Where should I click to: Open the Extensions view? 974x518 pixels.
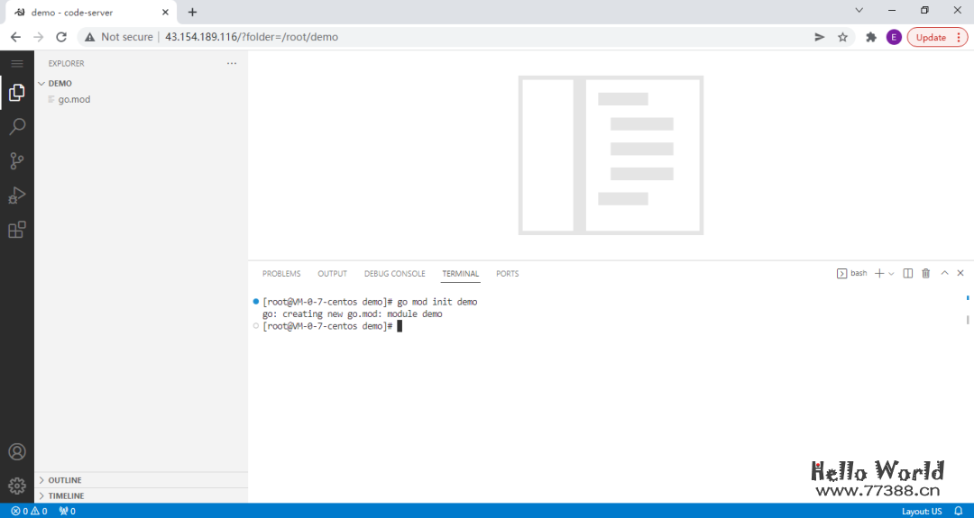(x=16, y=230)
